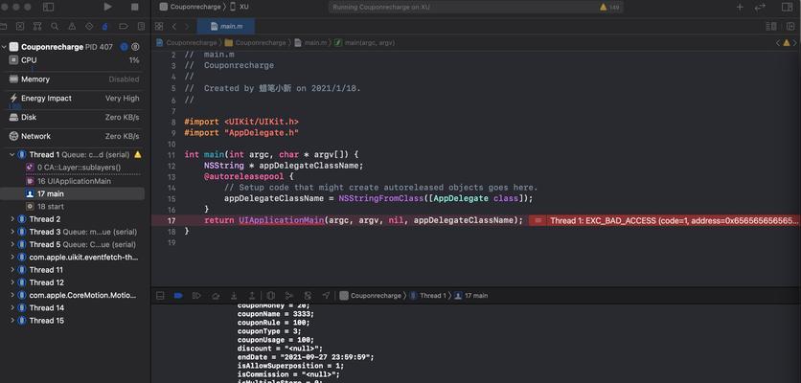Open the issue navigator

pyautogui.click(x=72, y=27)
